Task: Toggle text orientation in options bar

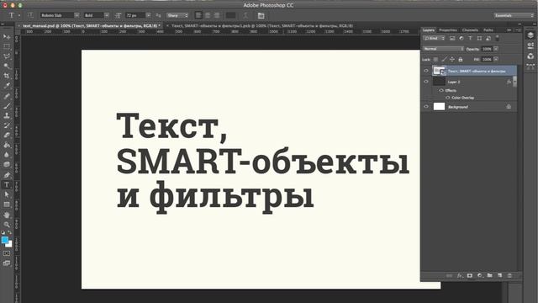Action: (30, 15)
